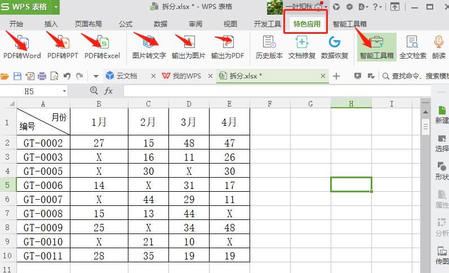449x273 pixels.
Task: Save file with floppy disk icon
Action: [17, 76]
